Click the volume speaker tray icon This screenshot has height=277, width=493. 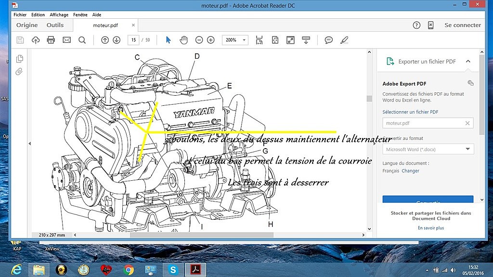coord(453,270)
